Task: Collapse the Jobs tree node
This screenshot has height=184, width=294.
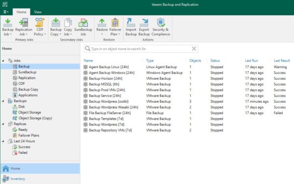Action: pyautogui.click(x=3, y=61)
